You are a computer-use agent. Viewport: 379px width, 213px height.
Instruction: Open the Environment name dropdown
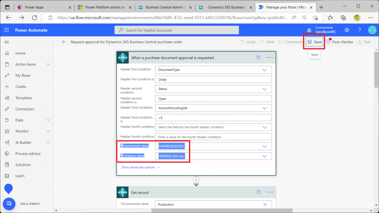(265, 146)
